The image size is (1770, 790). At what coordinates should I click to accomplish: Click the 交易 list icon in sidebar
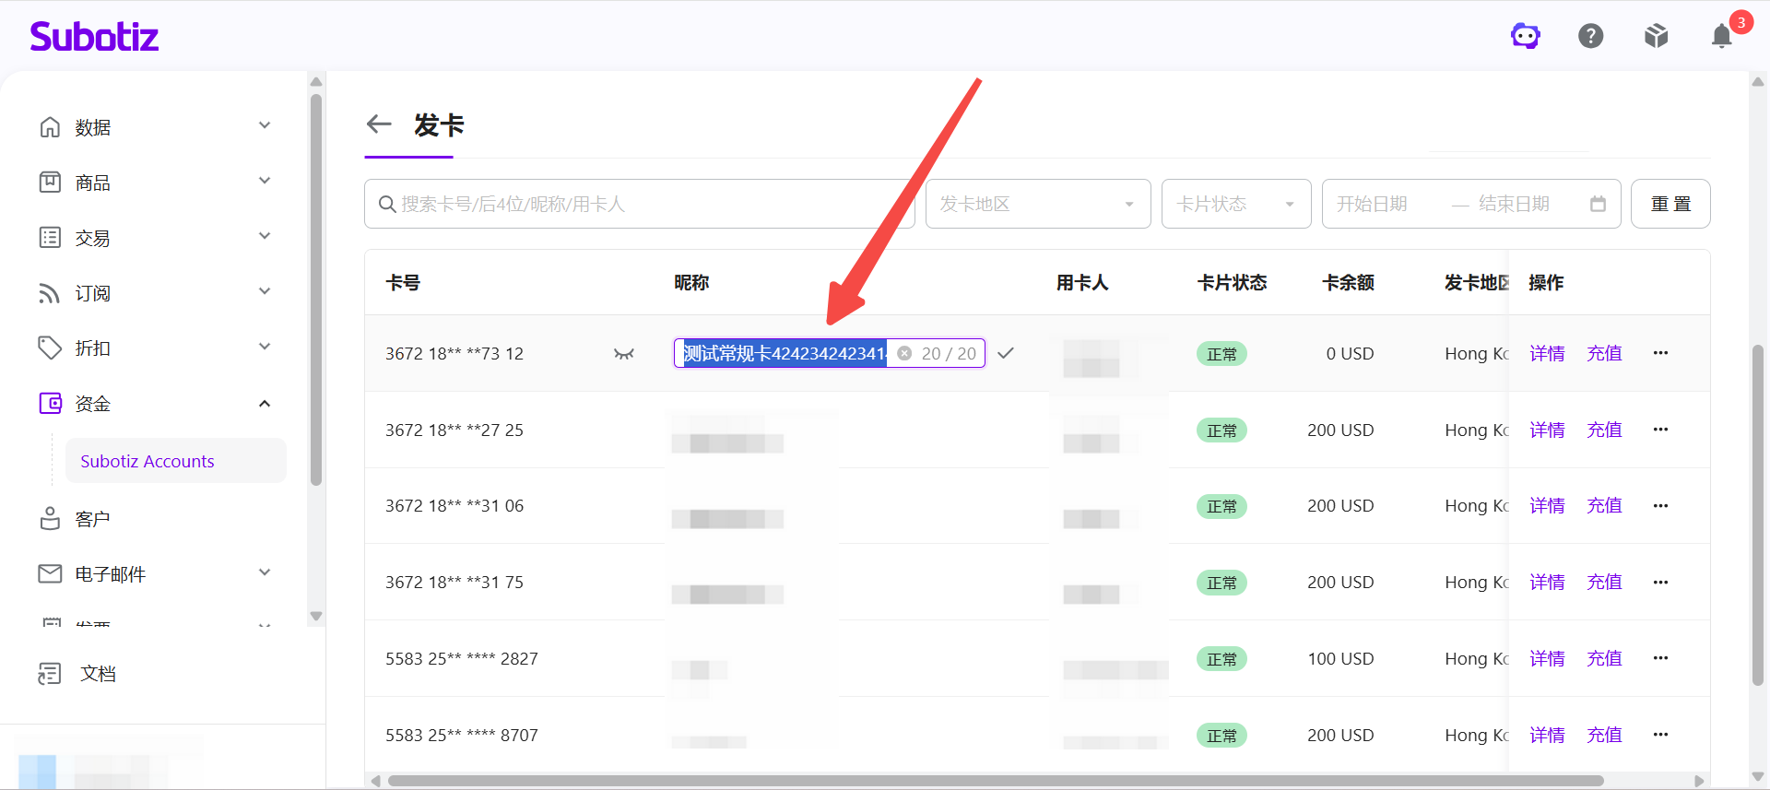pyautogui.click(x=50, y=237)
